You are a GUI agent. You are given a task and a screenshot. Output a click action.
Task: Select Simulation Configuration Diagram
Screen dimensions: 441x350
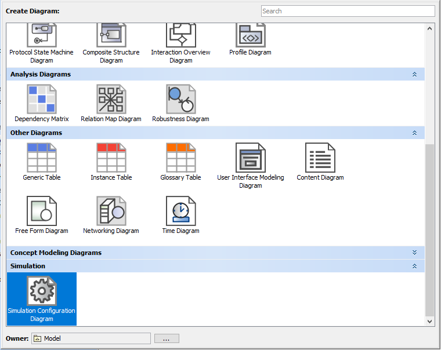42,291
